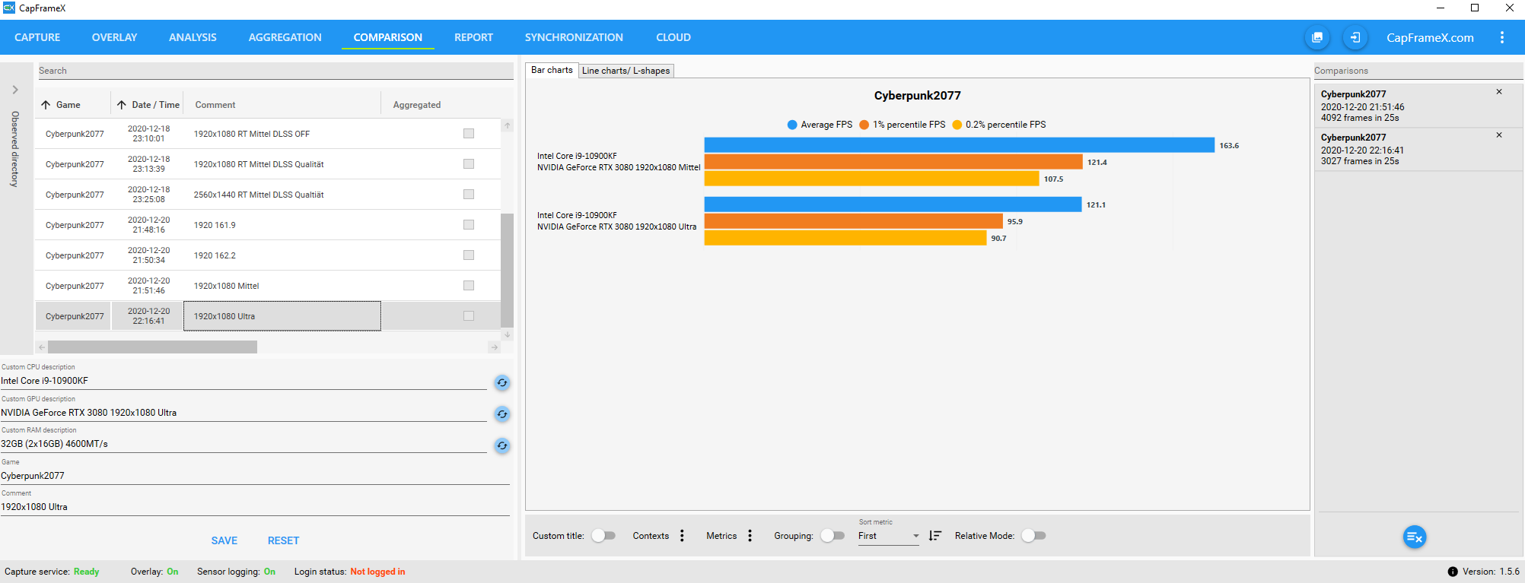Select the 1920x1080 Mittel record row
This screenshot has height=583, width=1525.
[268, 286]
